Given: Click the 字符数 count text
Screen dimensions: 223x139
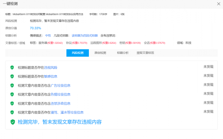Looking at the screenshot, I should pyautogui.click(x=98, y=14).
